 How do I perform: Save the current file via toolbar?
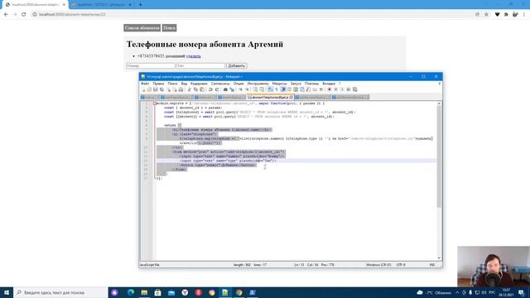(x=155, y=89)
